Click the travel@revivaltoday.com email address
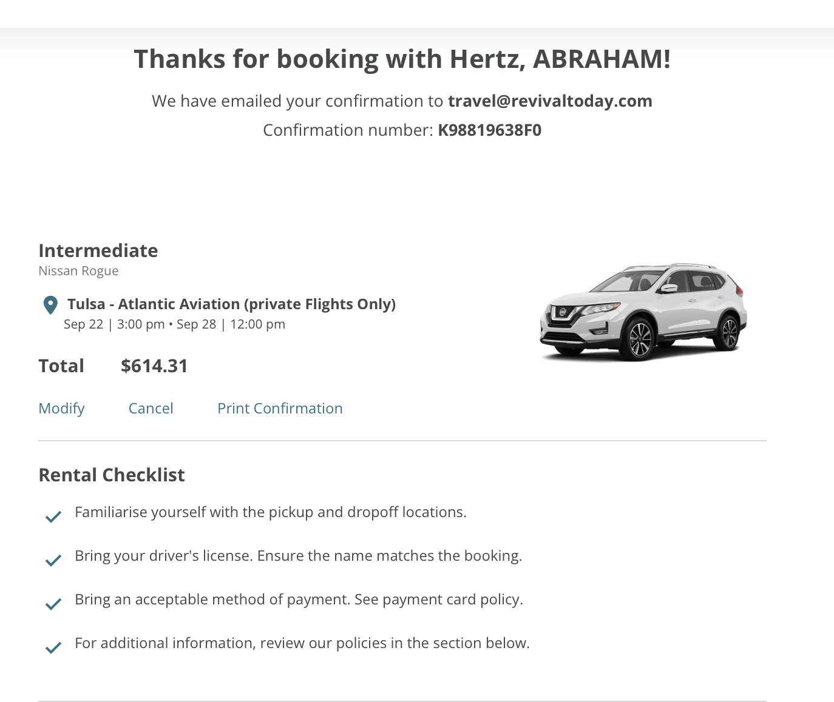The height and width of the screenshot is (702, 834). (x=550, y=101)
